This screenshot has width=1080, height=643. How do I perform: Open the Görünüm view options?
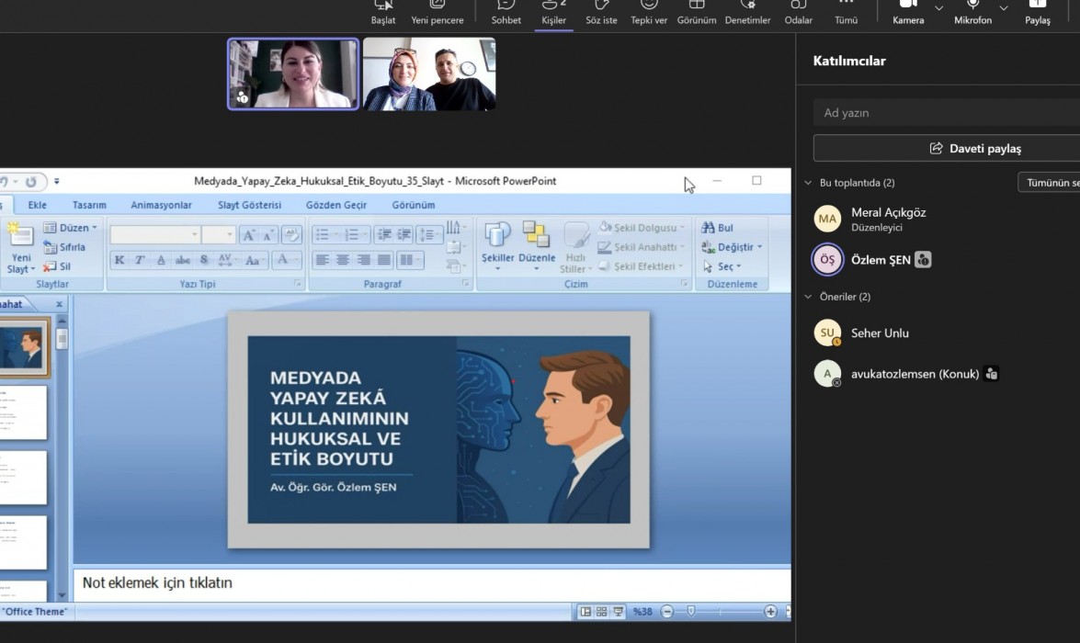click(x=697, y=12)
